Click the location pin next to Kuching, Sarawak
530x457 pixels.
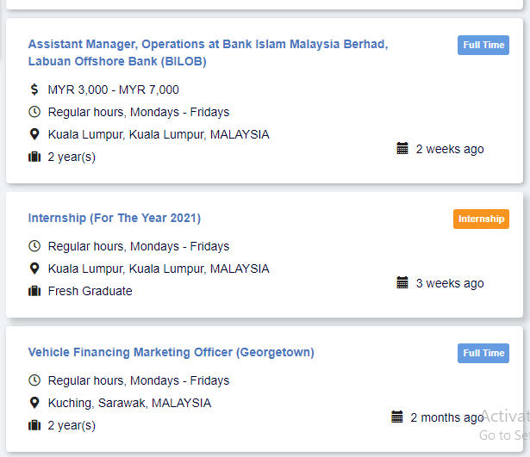click(34, 403)
